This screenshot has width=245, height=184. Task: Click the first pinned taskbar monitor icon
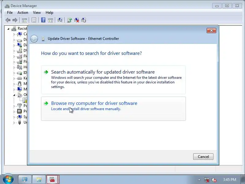coord(25,179)
